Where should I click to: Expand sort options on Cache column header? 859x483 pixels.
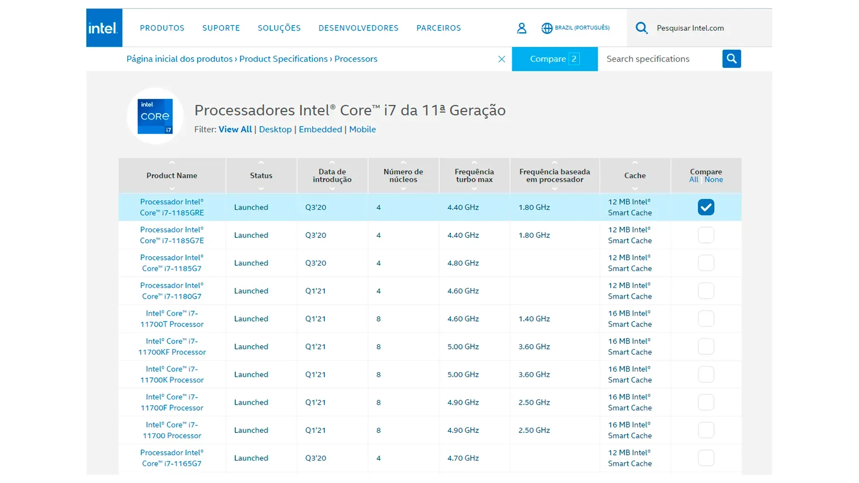(x=634, y=163)
